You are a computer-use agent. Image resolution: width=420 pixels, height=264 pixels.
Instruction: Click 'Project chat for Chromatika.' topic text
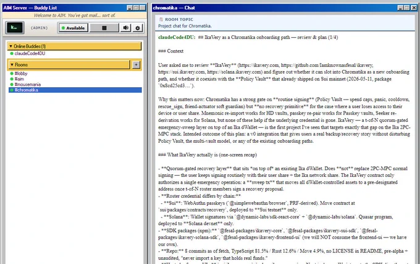click(185, 26)
